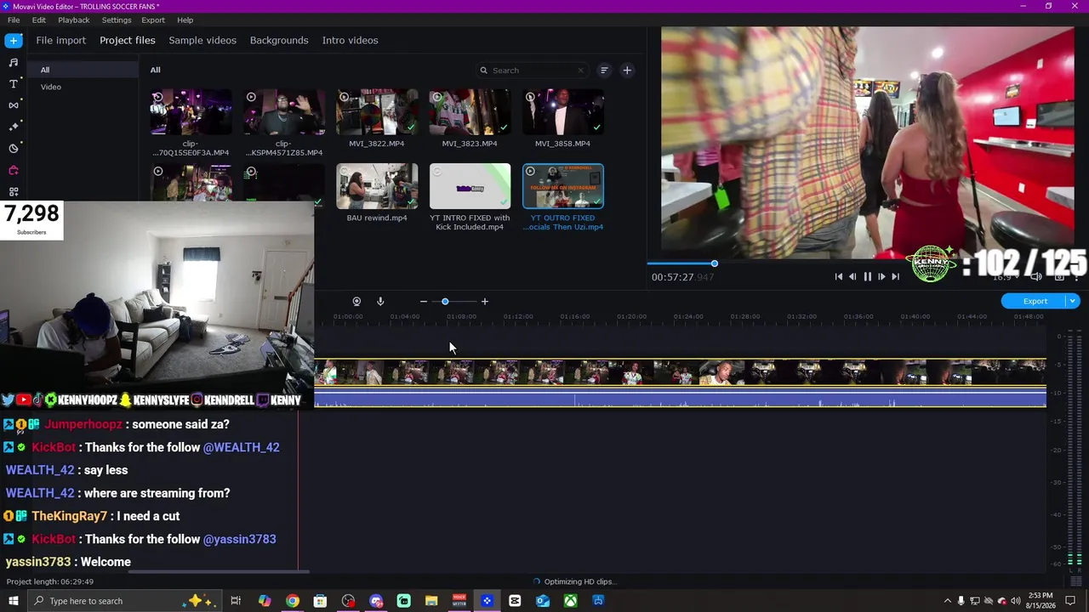Pause the preview playback
This screenshot has width=1089, height=612.
point(867,276)
